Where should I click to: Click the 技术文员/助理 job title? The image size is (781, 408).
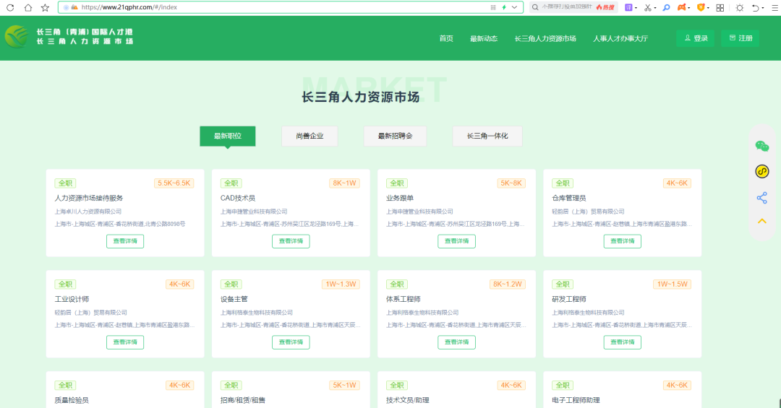point(407,400)
